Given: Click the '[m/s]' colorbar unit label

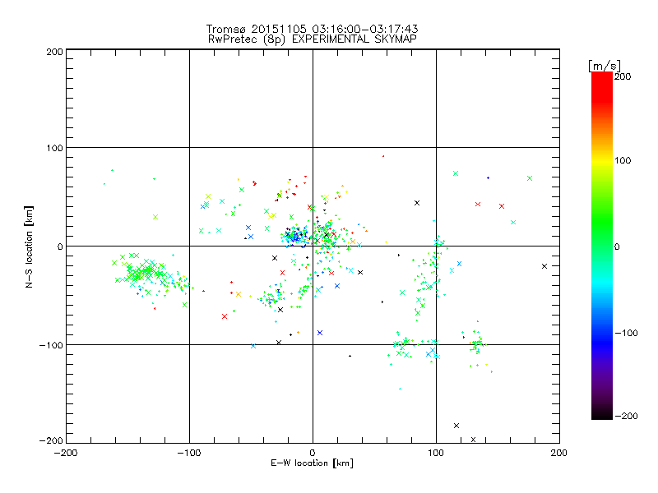Looking at the screenshot, I should tap(605, 66).
